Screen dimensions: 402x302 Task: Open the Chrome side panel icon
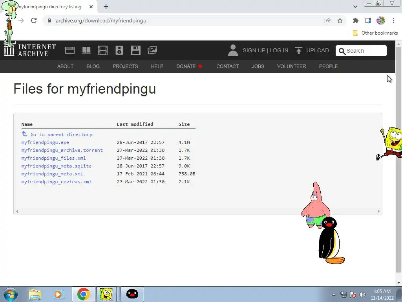[368, 20]
